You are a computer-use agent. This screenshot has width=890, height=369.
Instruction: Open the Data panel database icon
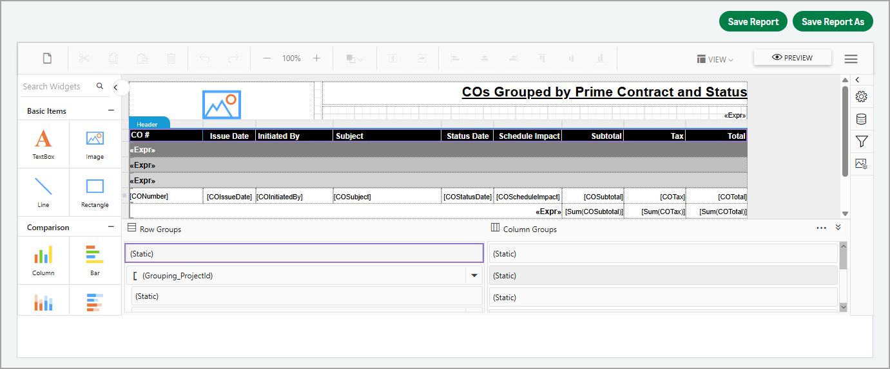[861, 119]
